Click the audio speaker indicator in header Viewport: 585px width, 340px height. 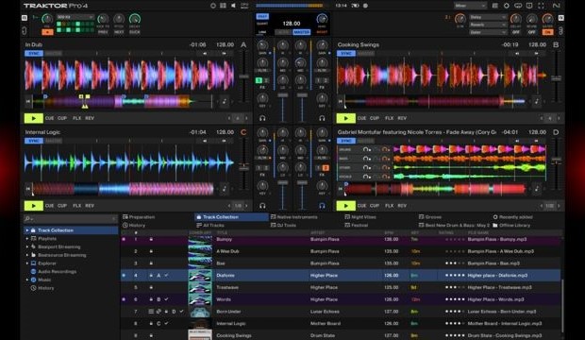pyautogui.click(x=234, y=6)
